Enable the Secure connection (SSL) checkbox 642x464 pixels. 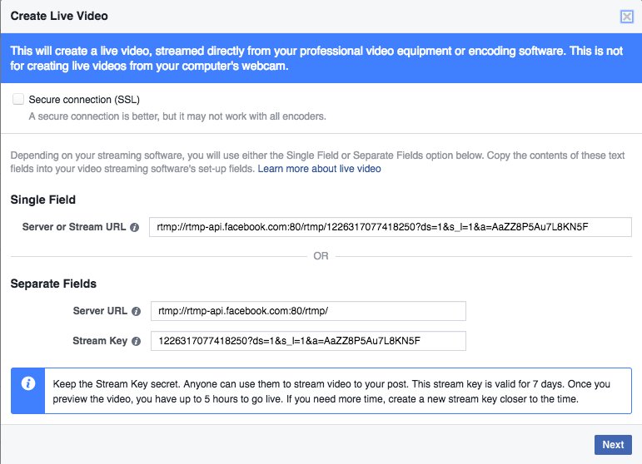click(x=18, y=99)
